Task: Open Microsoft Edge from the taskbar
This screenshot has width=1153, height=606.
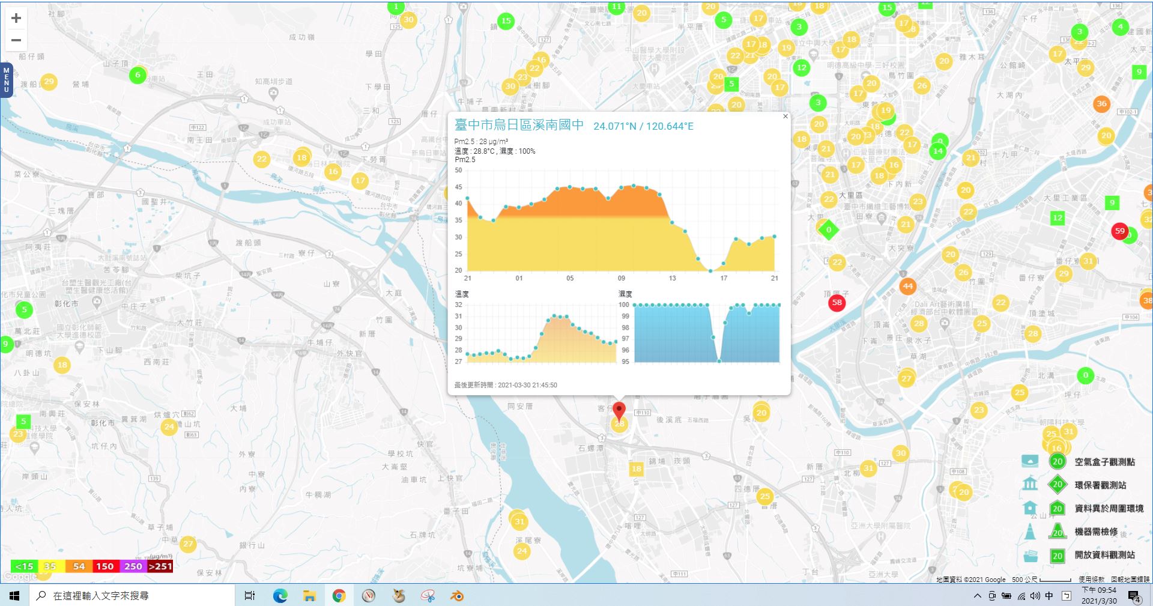Action: click(280, 596)
